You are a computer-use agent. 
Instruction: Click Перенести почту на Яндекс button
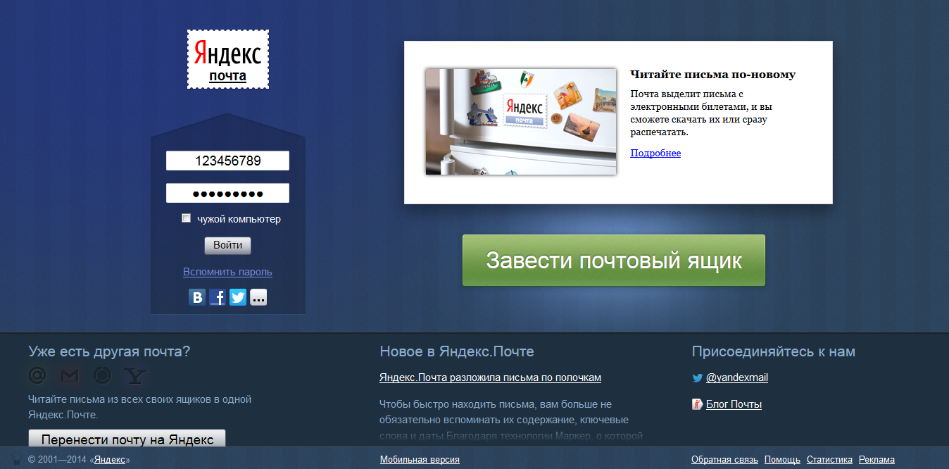click(x=127, y=439)
